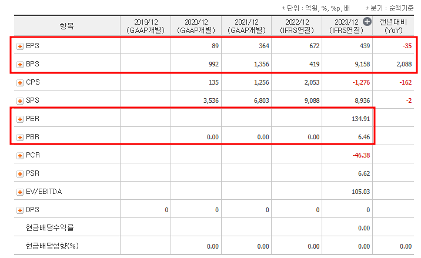The image size is (421, 258).
Task: Click the BPS label
Action: coord(32,64)
